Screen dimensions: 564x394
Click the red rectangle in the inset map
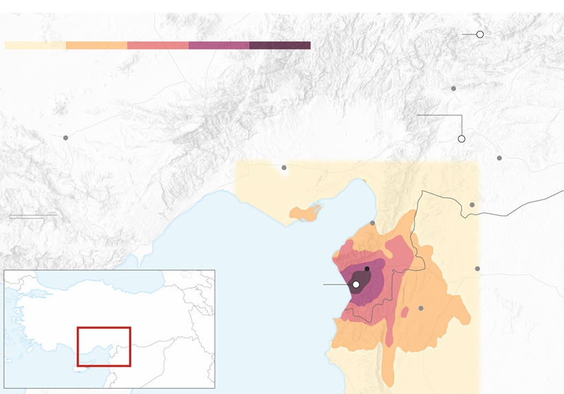(104, 347)
